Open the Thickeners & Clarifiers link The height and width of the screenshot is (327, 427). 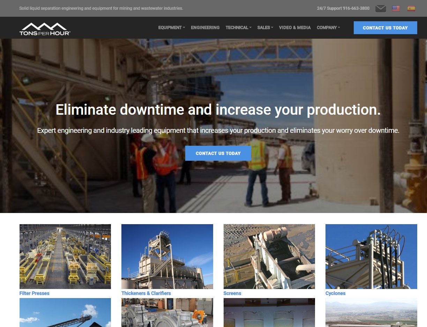[x=146, y=293]
